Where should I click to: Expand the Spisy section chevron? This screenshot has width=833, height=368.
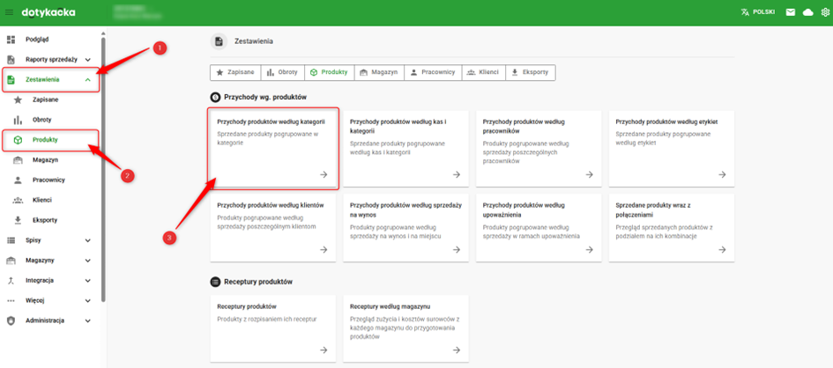click(x=88, y=240)
